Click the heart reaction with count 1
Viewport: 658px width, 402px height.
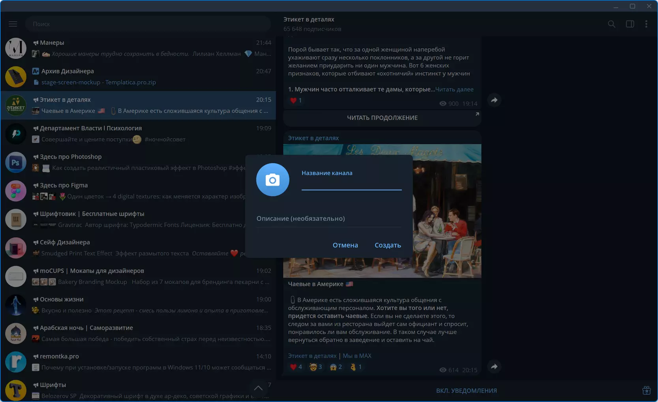click(x=296, y=100)
